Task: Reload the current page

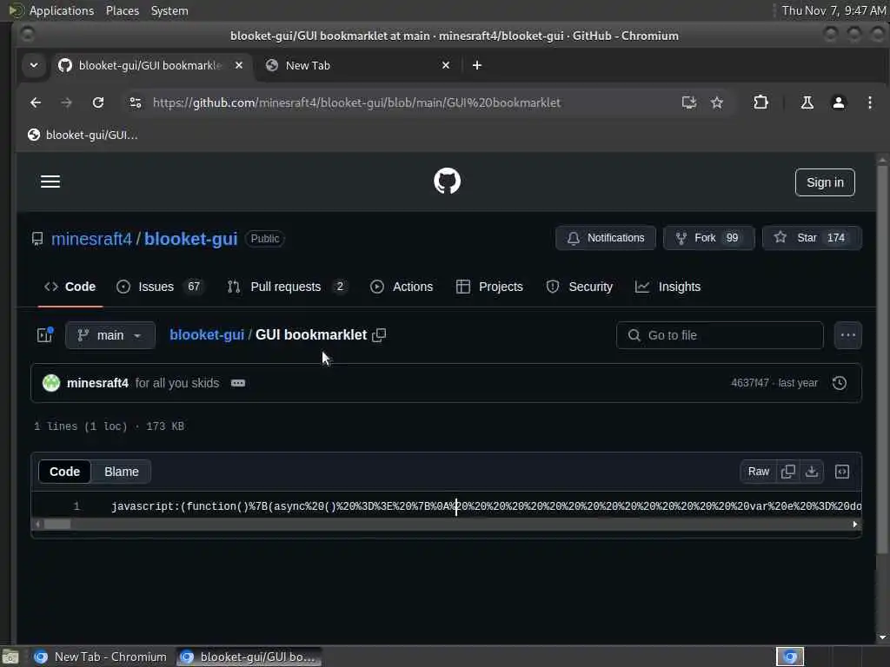Action: tap(98, 102)
